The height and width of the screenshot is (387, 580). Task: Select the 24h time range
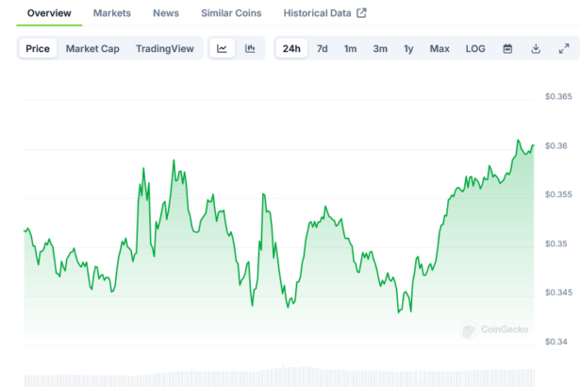pyautogui.click(x=291, y=48)
